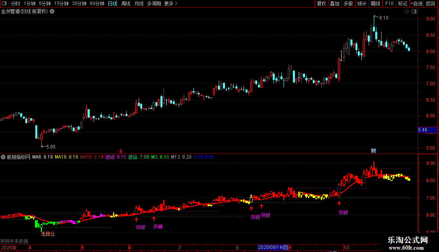The width and height of the screenshot is (439, 252).
Task: Open 多周期 multi-period view
Action: coord(154,3)
